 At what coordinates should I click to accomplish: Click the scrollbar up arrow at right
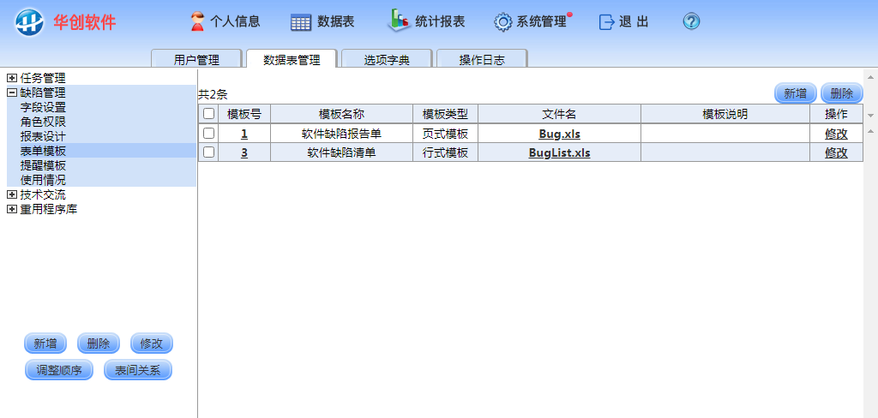870,131
